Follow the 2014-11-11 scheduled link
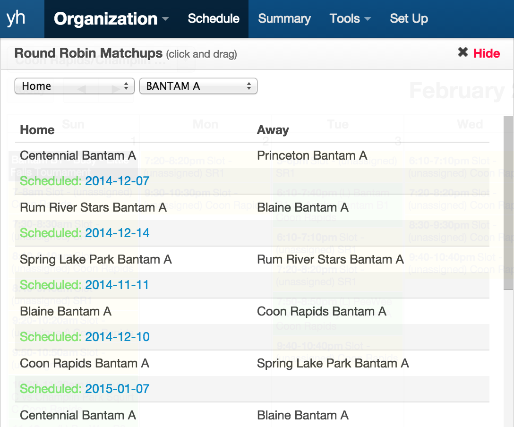This screenshot has height=427, width=514. tap(117, 285)
